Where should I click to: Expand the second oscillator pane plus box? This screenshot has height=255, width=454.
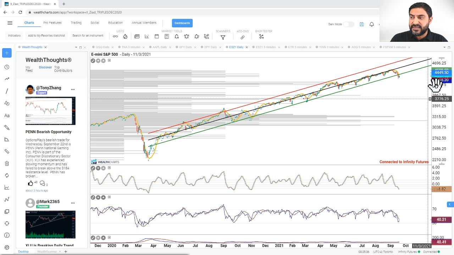(109, 197)
